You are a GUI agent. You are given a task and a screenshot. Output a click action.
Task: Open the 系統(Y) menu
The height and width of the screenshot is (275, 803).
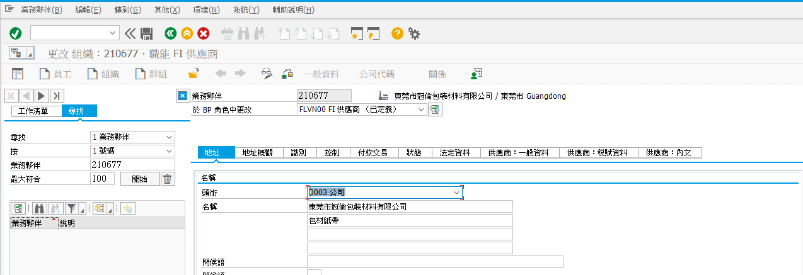click(246, 10)
